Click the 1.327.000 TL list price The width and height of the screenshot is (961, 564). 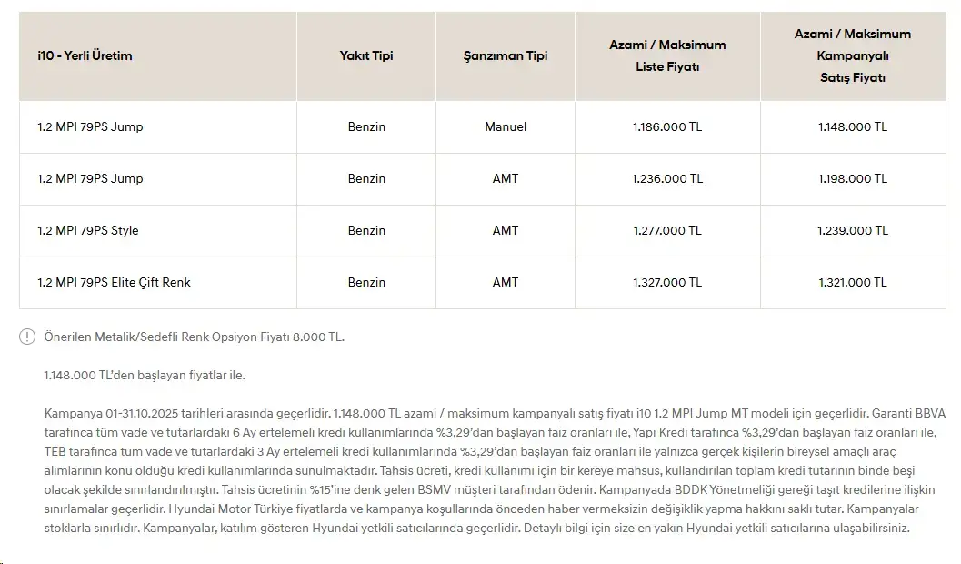click(667, 283)
